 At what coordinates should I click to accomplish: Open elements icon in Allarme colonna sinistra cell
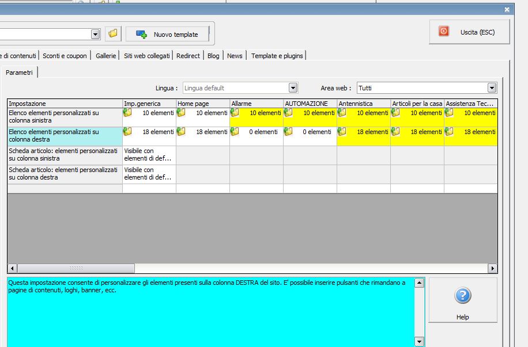click(235, 113)
